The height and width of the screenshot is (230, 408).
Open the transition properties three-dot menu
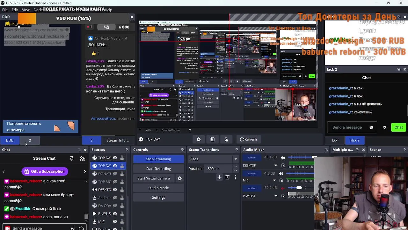point(235,177)
